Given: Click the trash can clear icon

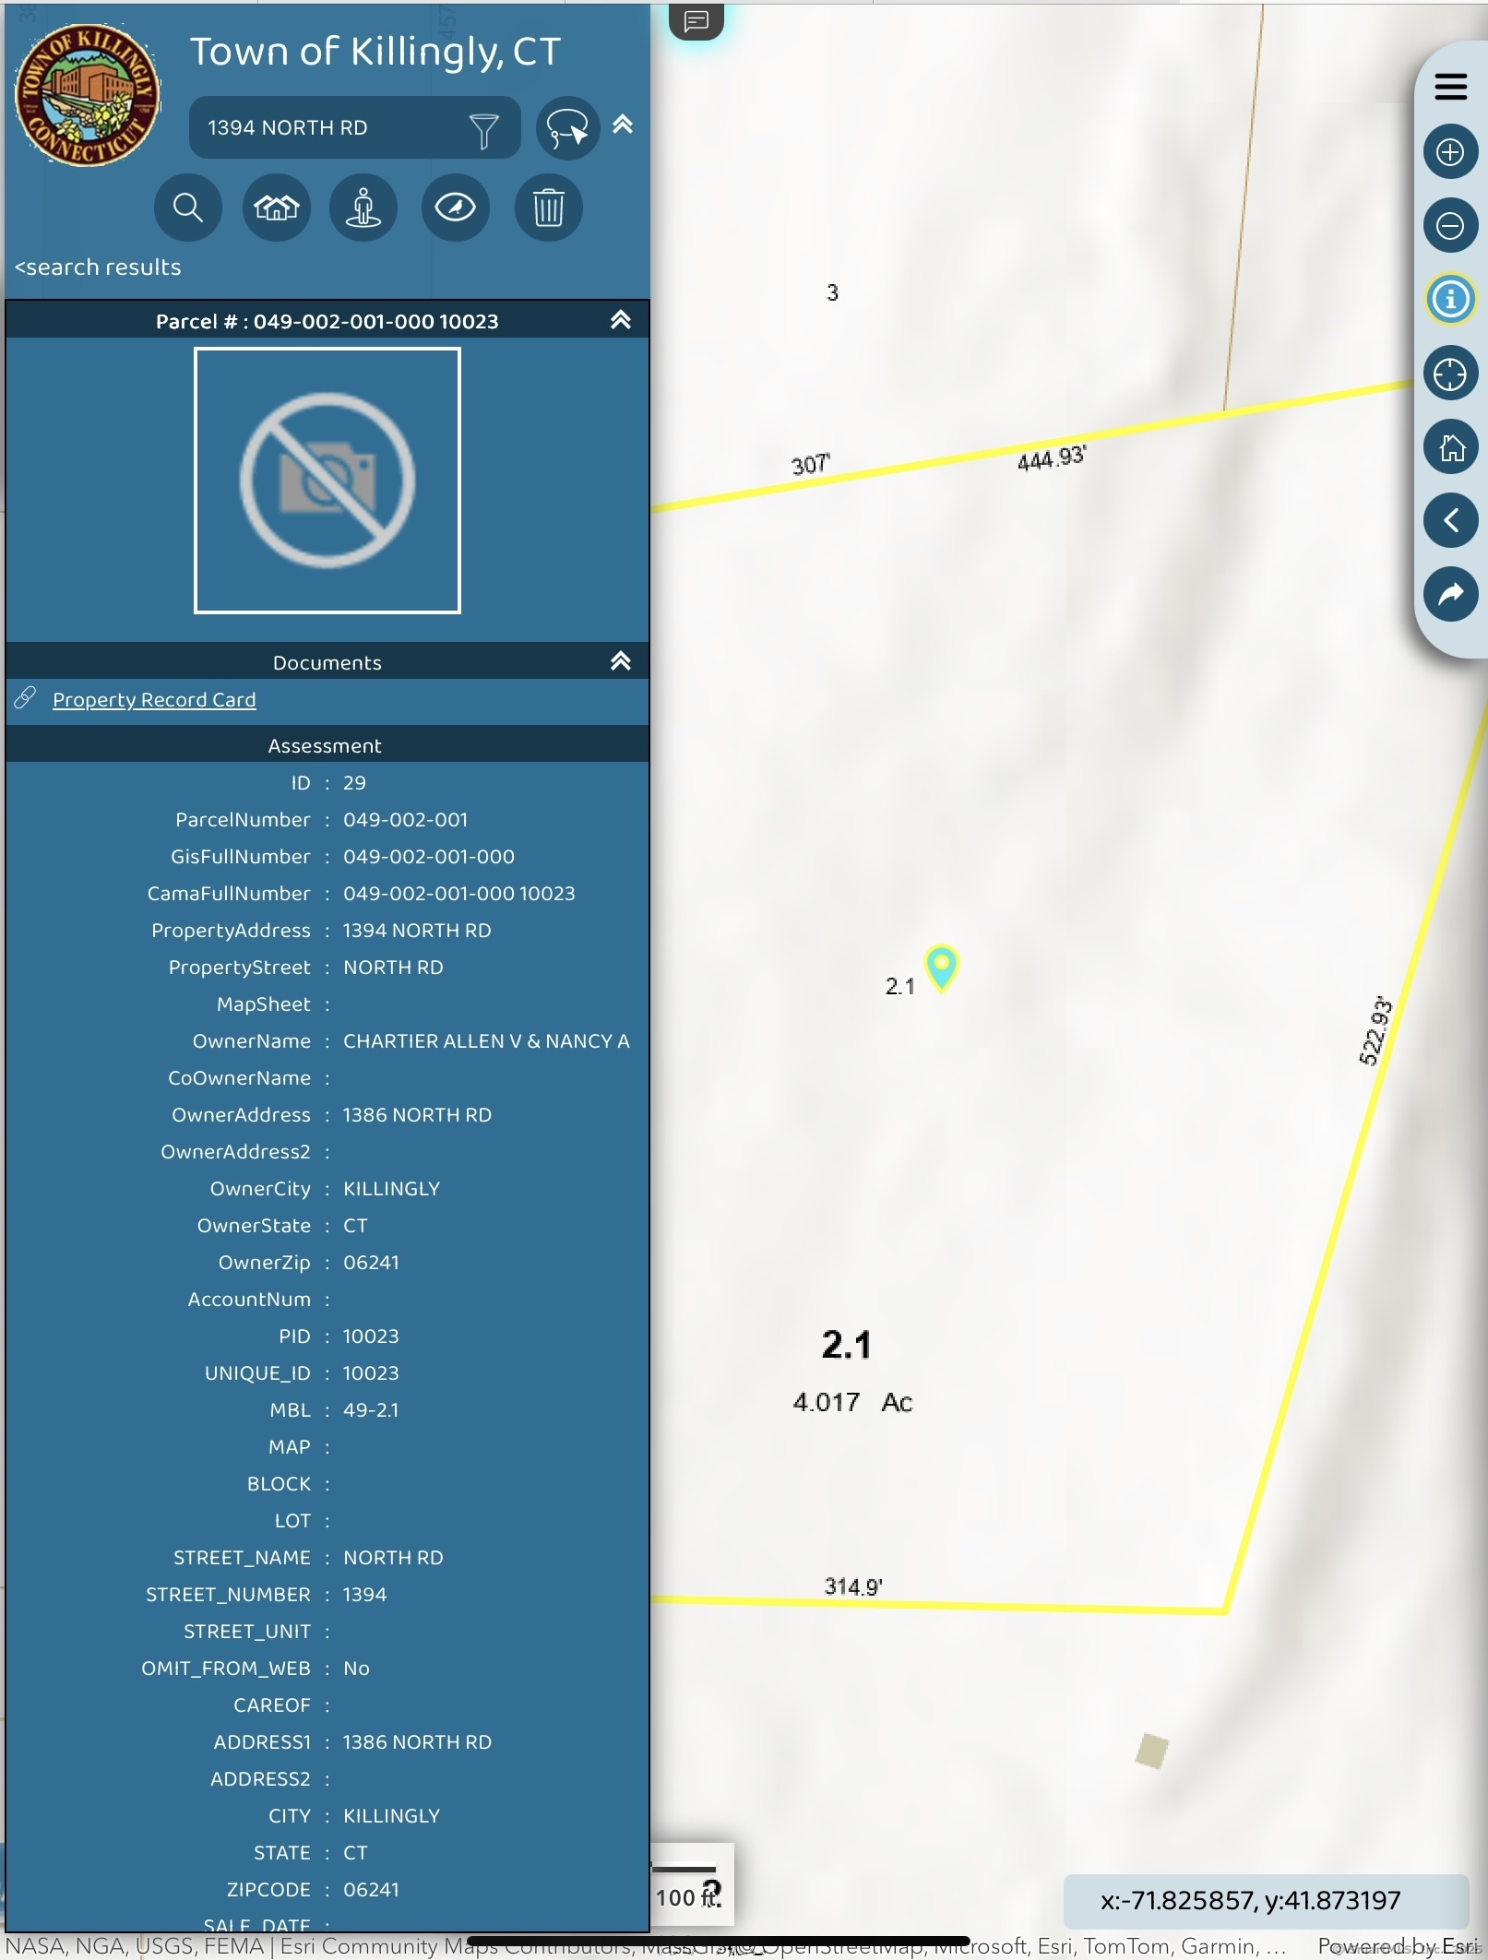Looking at the screenshot, I should tap(548, 208).
